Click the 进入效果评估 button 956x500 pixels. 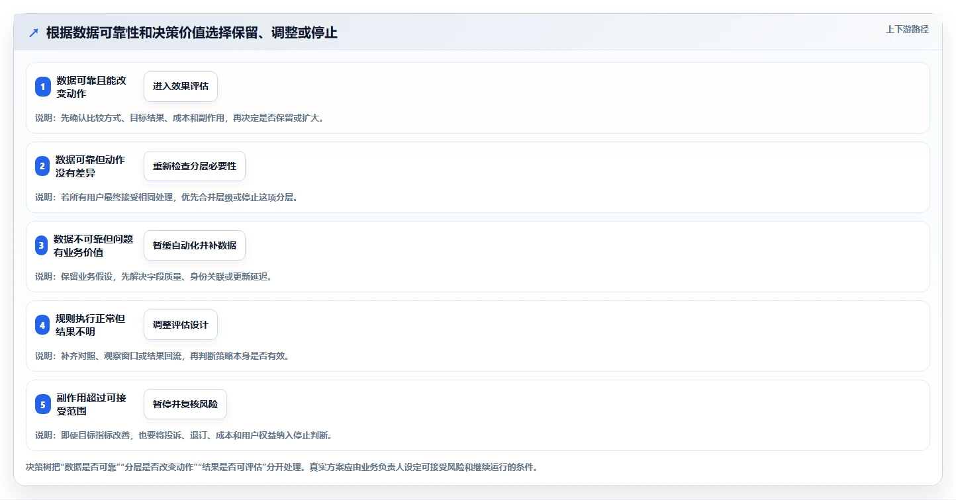tap(181, 87)
